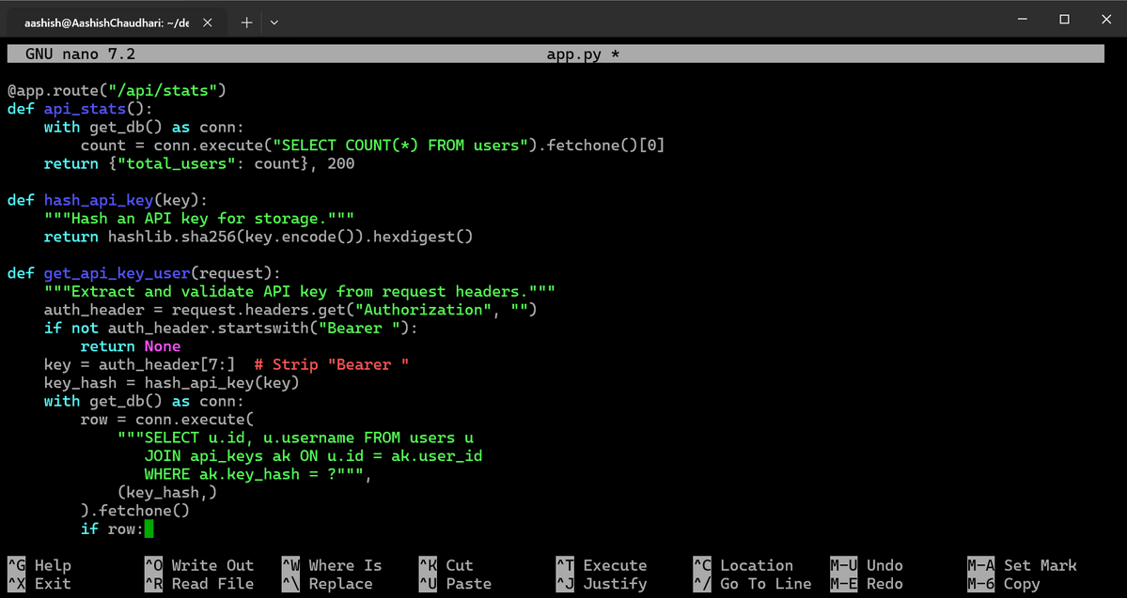The width and height of the screenshot is (1127, 598).
Task: Click the ^K Cut shortcut
Action: [x=446, y=566]
